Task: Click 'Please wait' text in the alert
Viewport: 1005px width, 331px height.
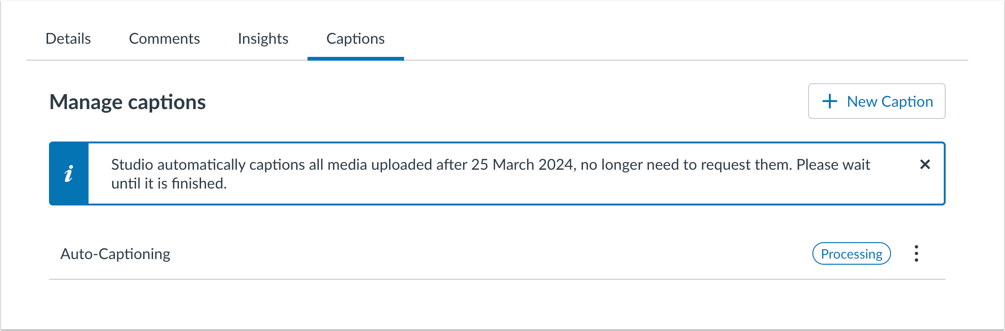Action: [x=833, y=165]
